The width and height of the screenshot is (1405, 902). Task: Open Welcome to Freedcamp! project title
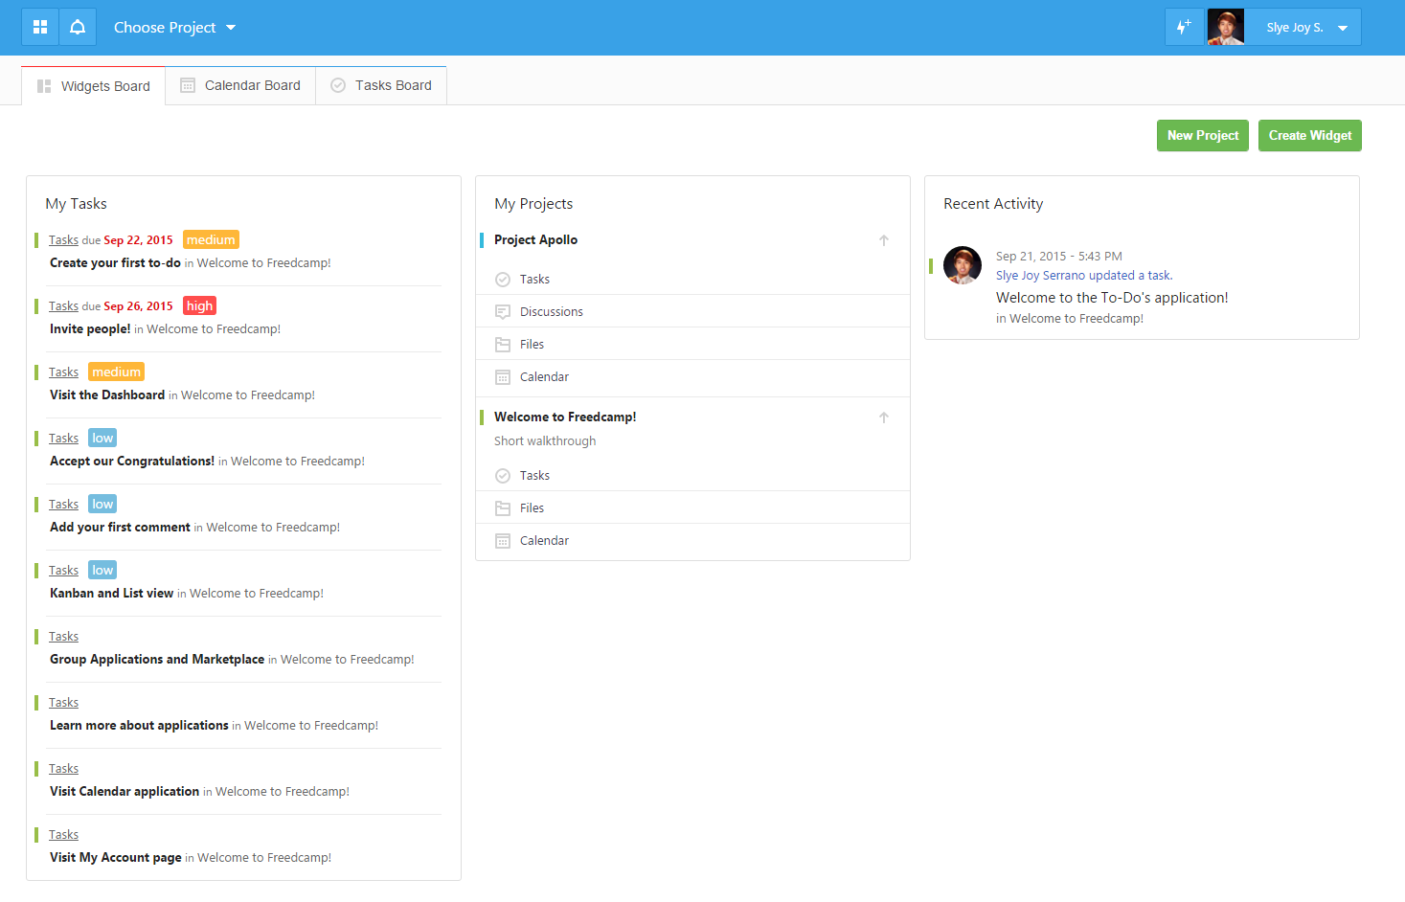pyautogui.click(x=565, y=417)
